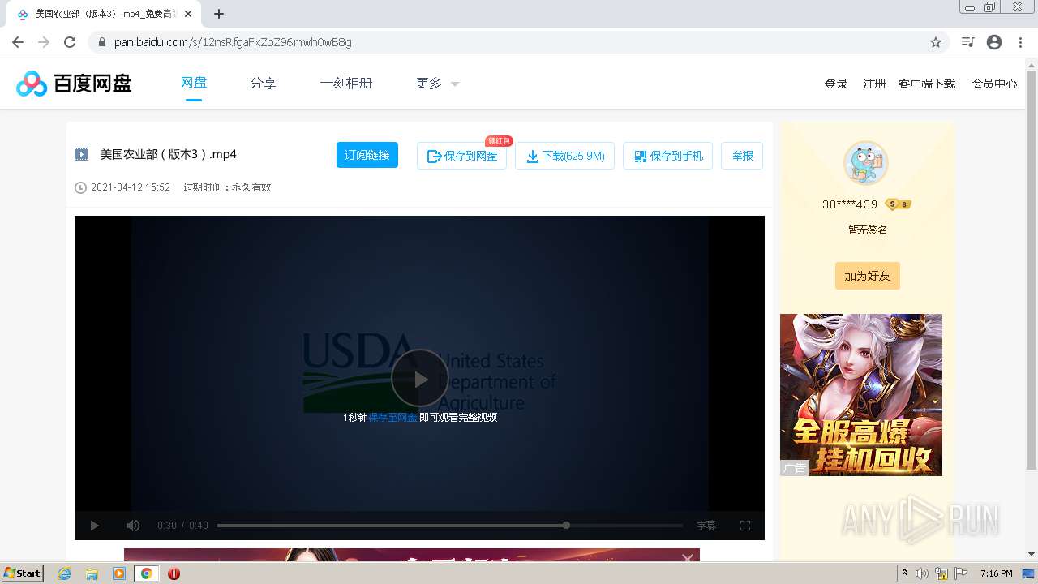Open File Explorer from taskbar
Viewport: 1038px width, 584px height.
(x=92, y=573)
